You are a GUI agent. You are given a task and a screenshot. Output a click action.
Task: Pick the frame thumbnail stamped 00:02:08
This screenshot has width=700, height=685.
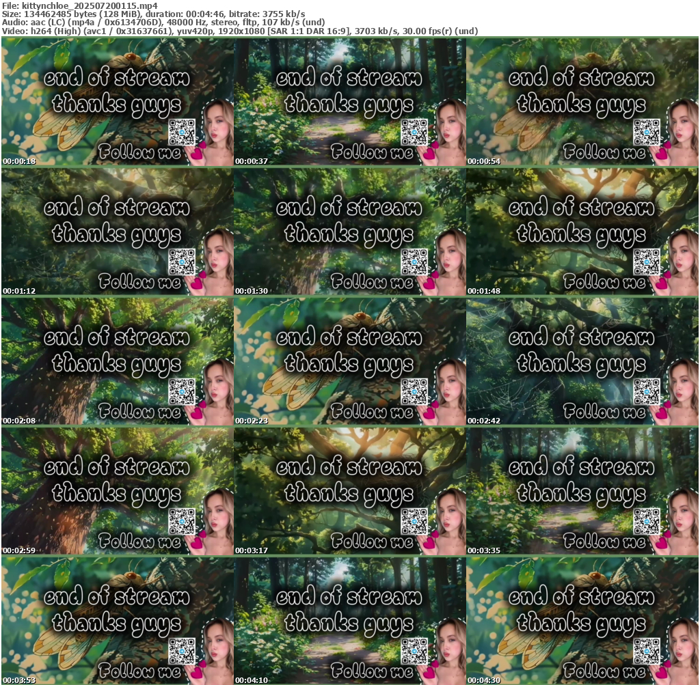tap(118, 361)
